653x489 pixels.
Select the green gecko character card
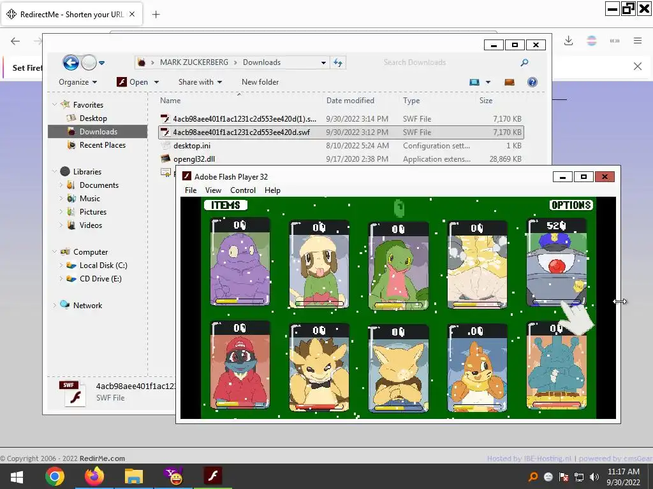tap(399, 266)
